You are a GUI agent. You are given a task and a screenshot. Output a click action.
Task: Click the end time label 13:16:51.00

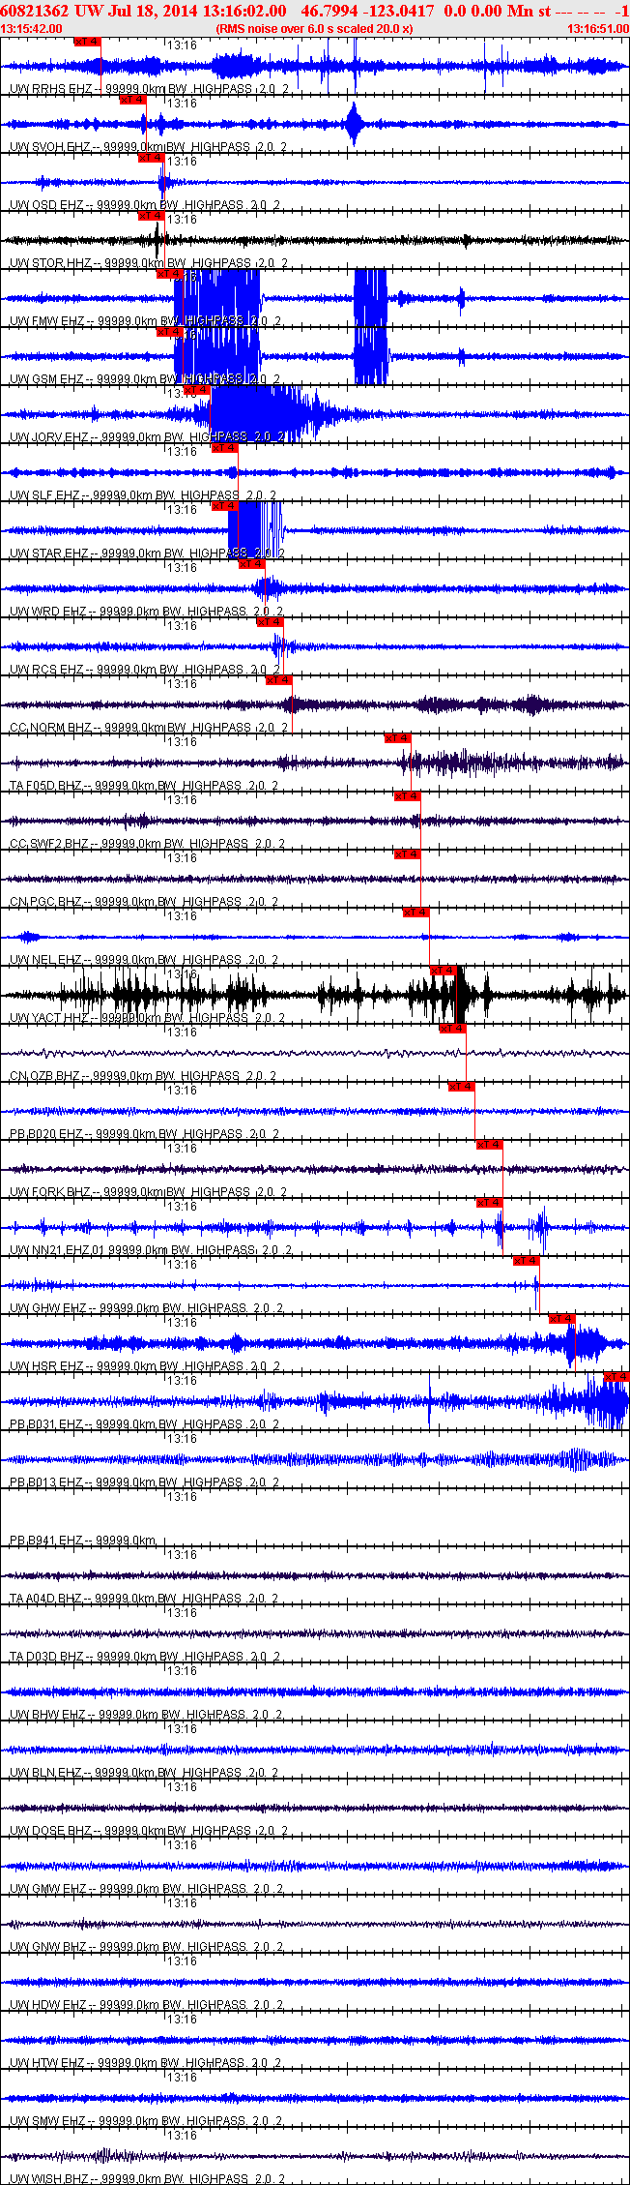click(x=598, y=29)
